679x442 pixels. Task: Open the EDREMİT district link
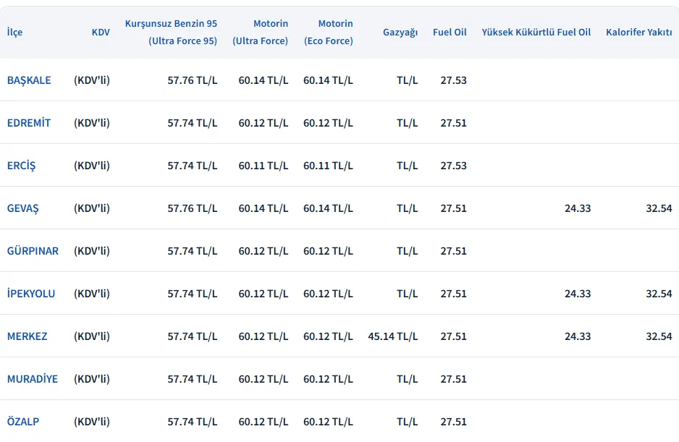pyautogui.click(x=29, y=123)
